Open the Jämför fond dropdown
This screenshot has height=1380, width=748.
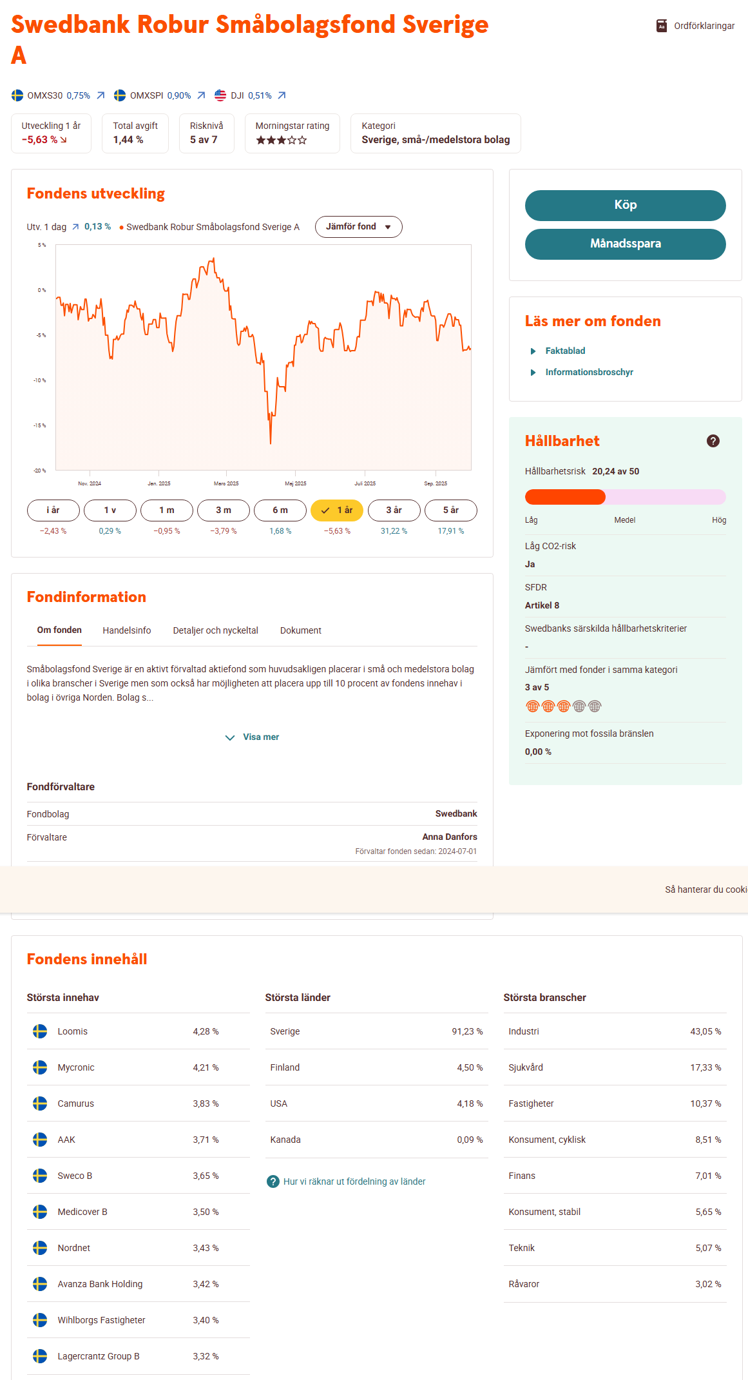pyautogui.click(x=358, y=227)
